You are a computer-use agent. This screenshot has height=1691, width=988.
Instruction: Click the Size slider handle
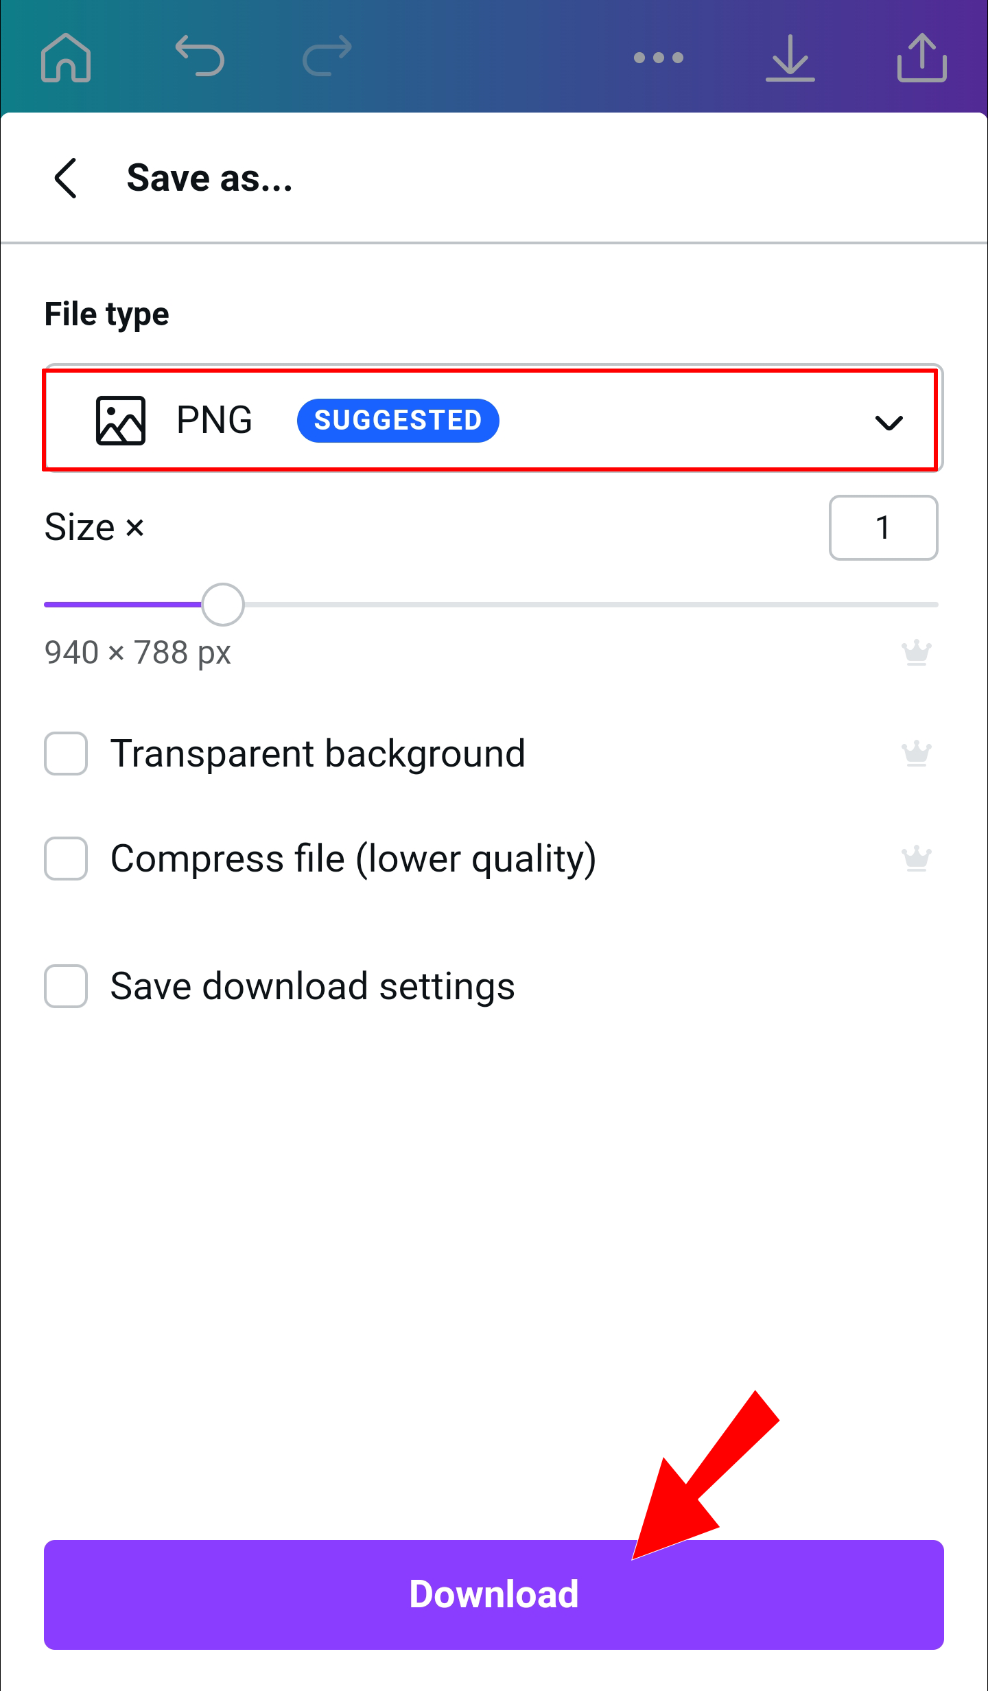(x=223, y=605)
